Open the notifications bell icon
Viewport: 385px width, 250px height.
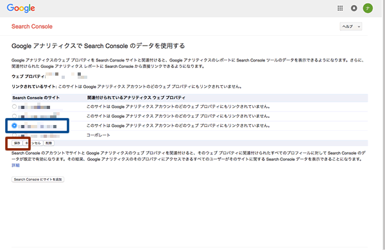coord(354,8)
